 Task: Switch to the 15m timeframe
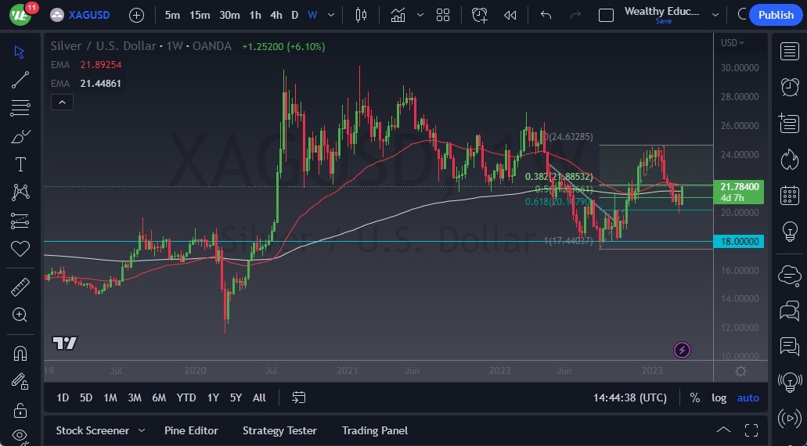tap(200, 15)
